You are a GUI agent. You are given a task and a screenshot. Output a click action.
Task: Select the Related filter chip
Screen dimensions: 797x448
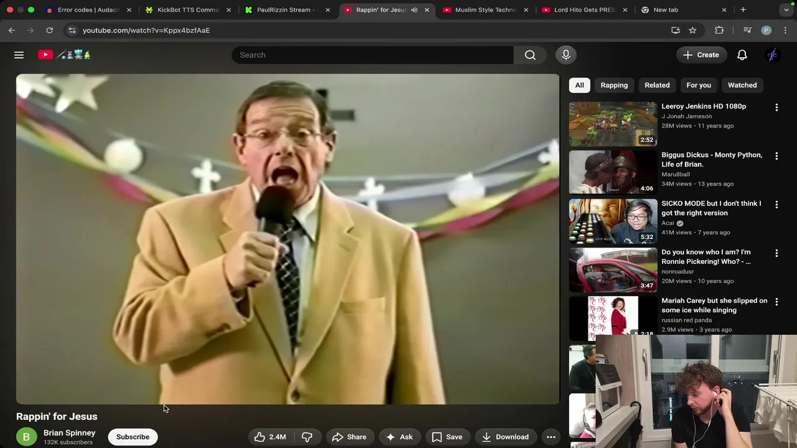click(657, 85)
